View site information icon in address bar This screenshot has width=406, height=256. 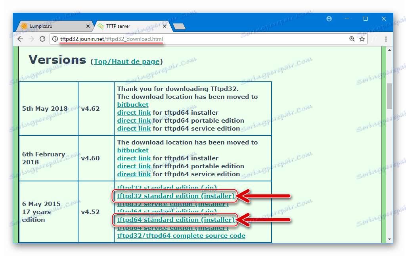pyautogui.click(x=55, y=39)
